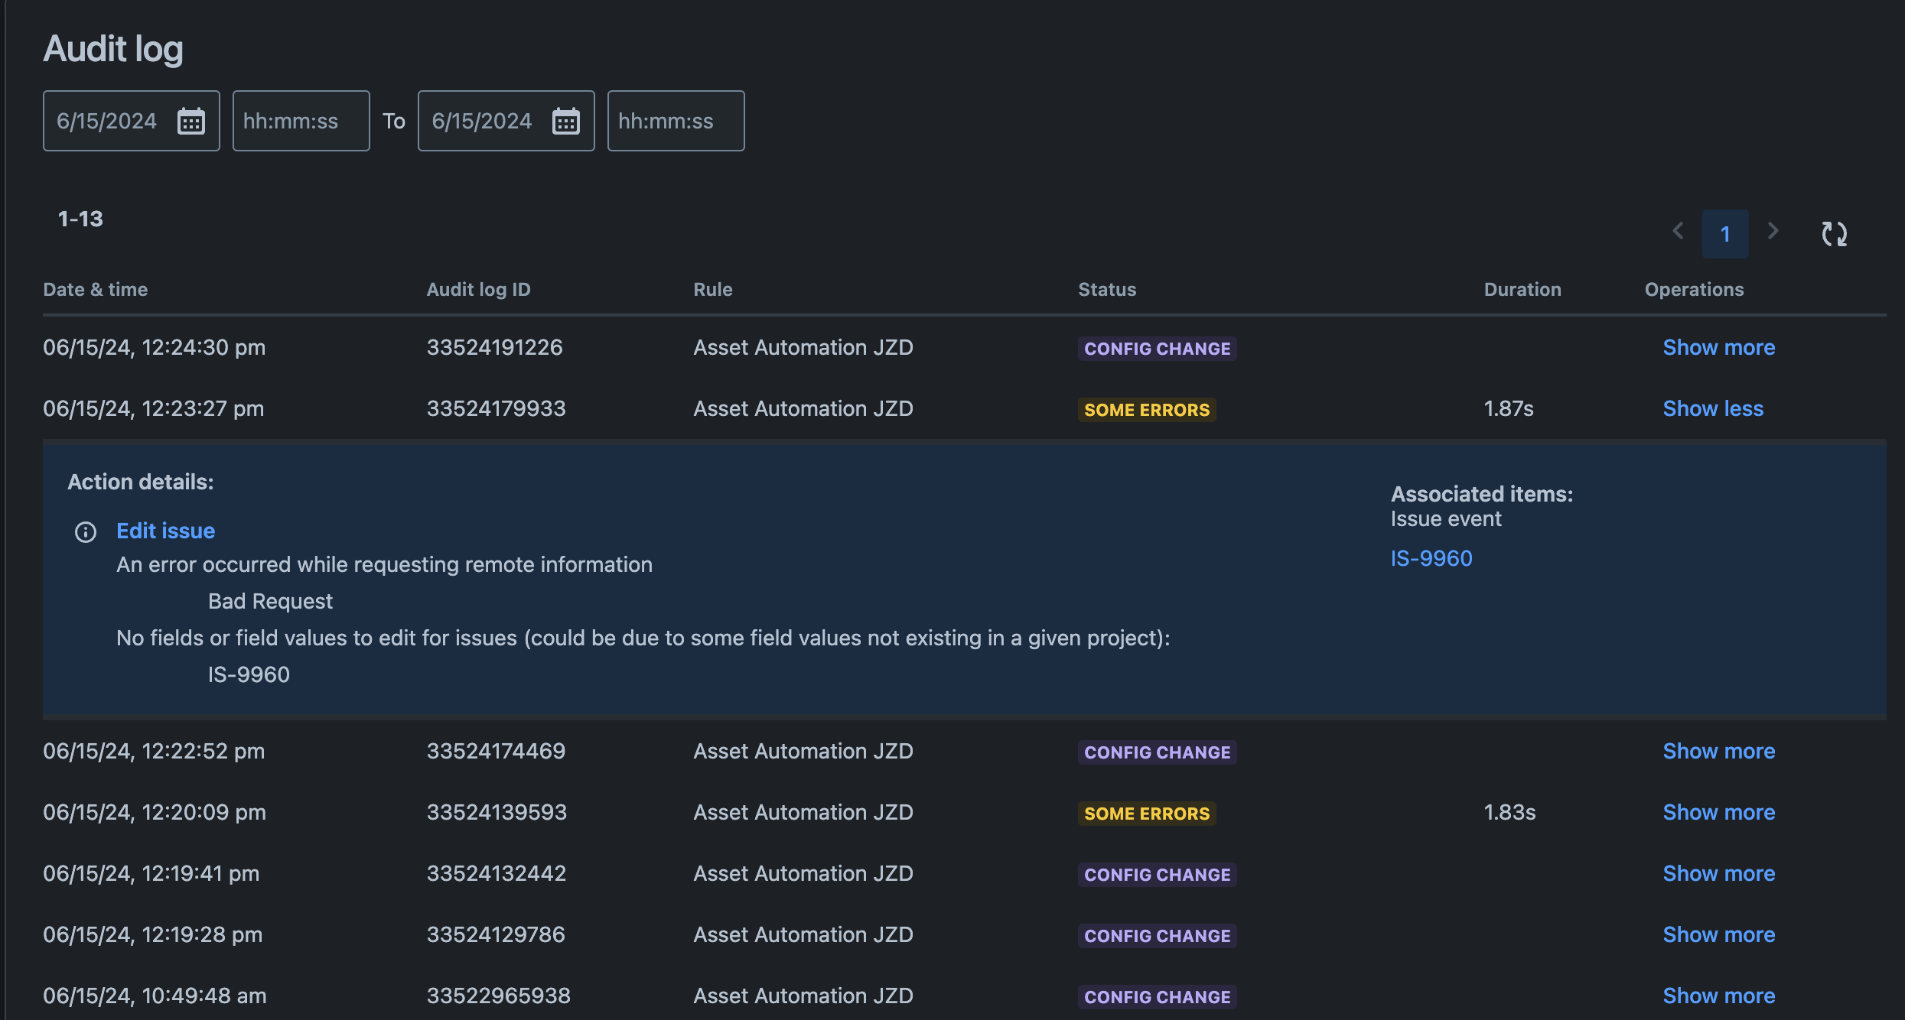Viewport: 1905px width, 1020px height.
Task: Click the SOME ERRORS status badge
Action: pyautogui.click(x=1146, y=409)
